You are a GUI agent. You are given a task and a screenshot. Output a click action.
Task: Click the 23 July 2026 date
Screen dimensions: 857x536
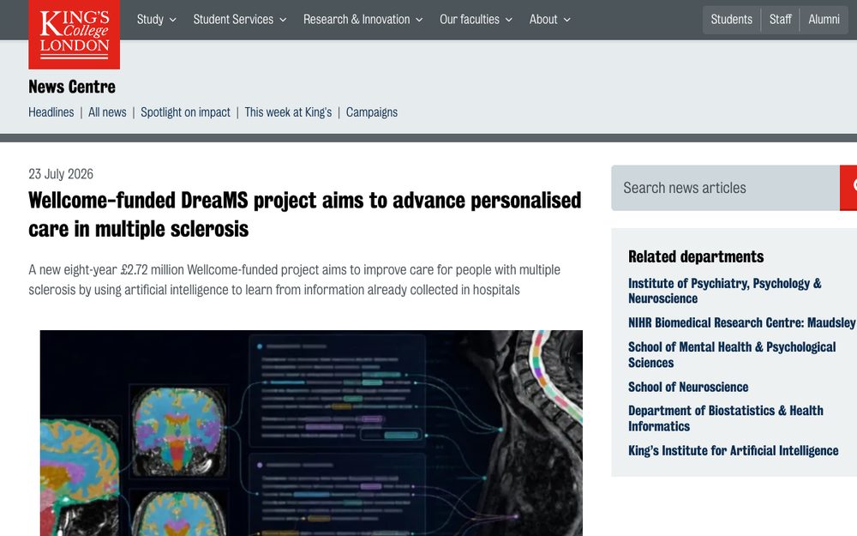tap(61, 174)
